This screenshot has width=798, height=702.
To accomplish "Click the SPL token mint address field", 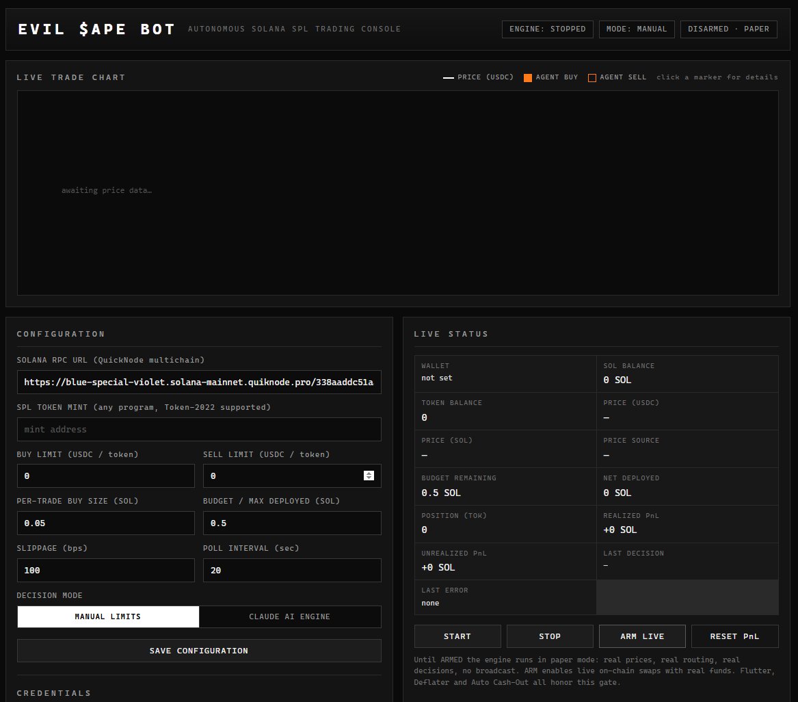I will coord(199,429).
